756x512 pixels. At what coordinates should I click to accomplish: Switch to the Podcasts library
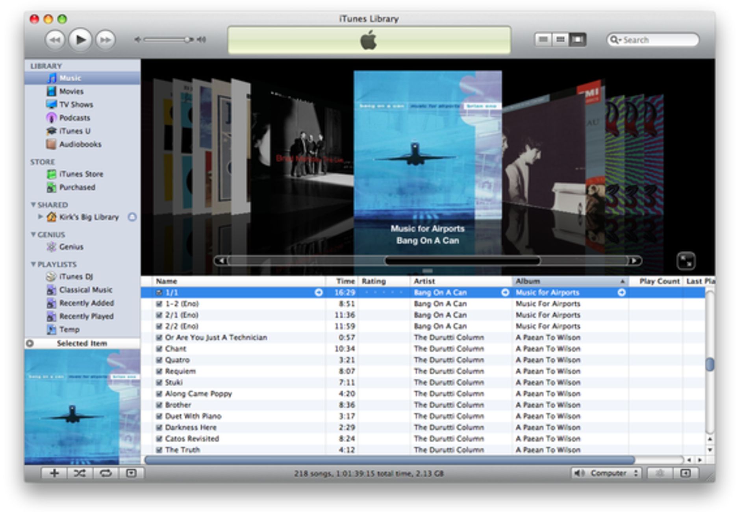(x=74, y=118)
